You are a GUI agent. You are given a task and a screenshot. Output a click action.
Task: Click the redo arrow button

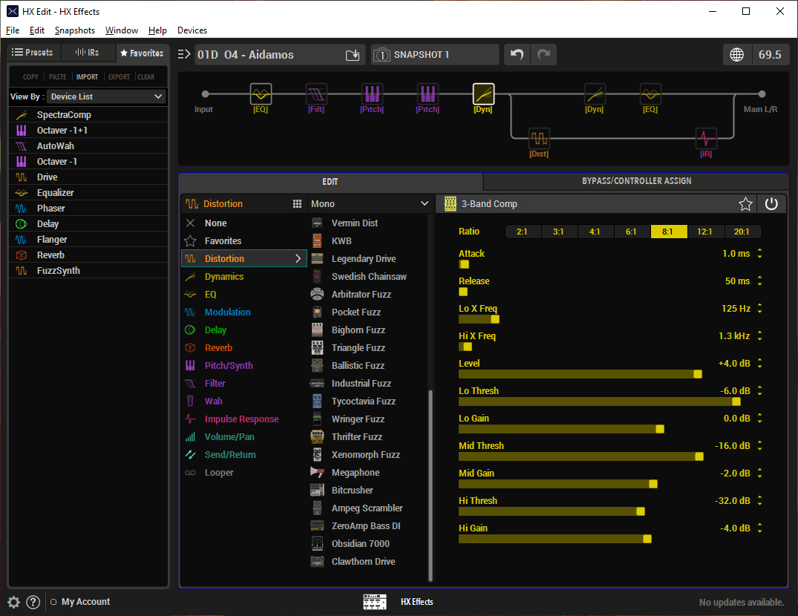click(x=543, y=54)
